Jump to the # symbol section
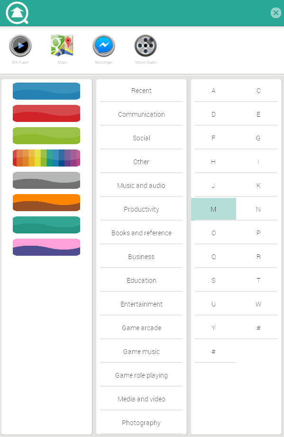Screen dimensions: 284x437 click(213, 351)
